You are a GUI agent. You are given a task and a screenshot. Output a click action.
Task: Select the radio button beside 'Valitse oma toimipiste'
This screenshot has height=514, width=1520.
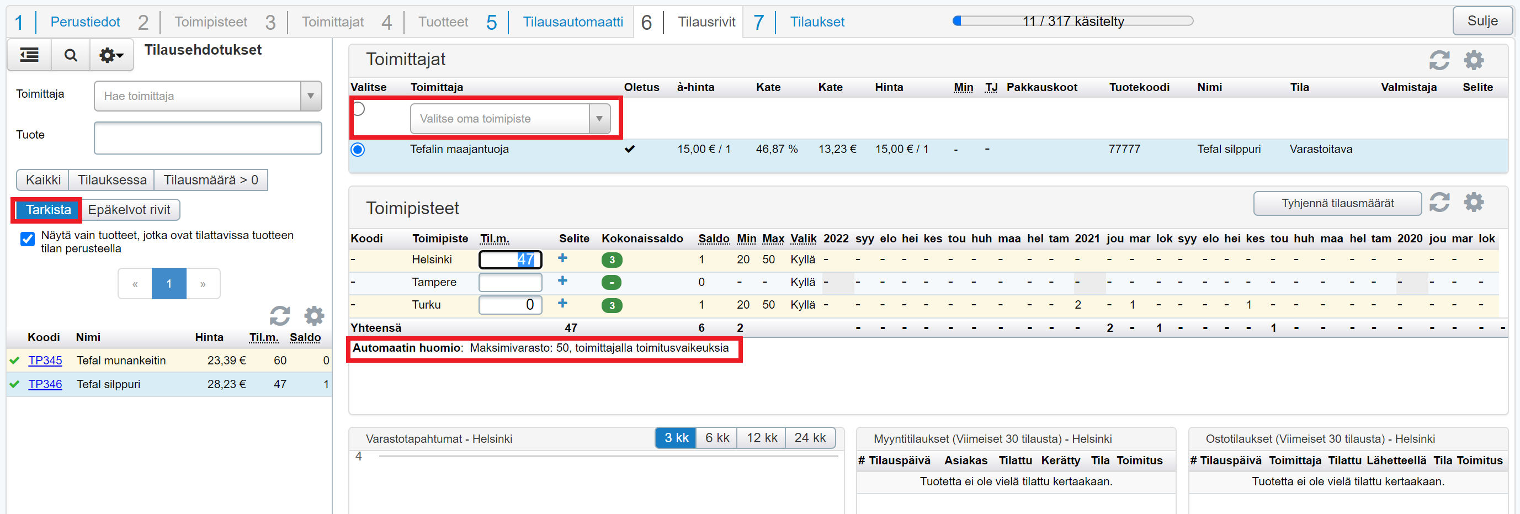pyautogui.click(x=358, y=109)
